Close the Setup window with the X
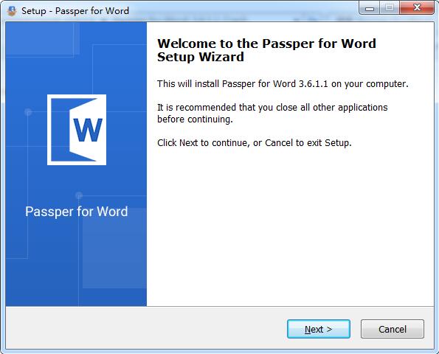 (x=417, y=8)
